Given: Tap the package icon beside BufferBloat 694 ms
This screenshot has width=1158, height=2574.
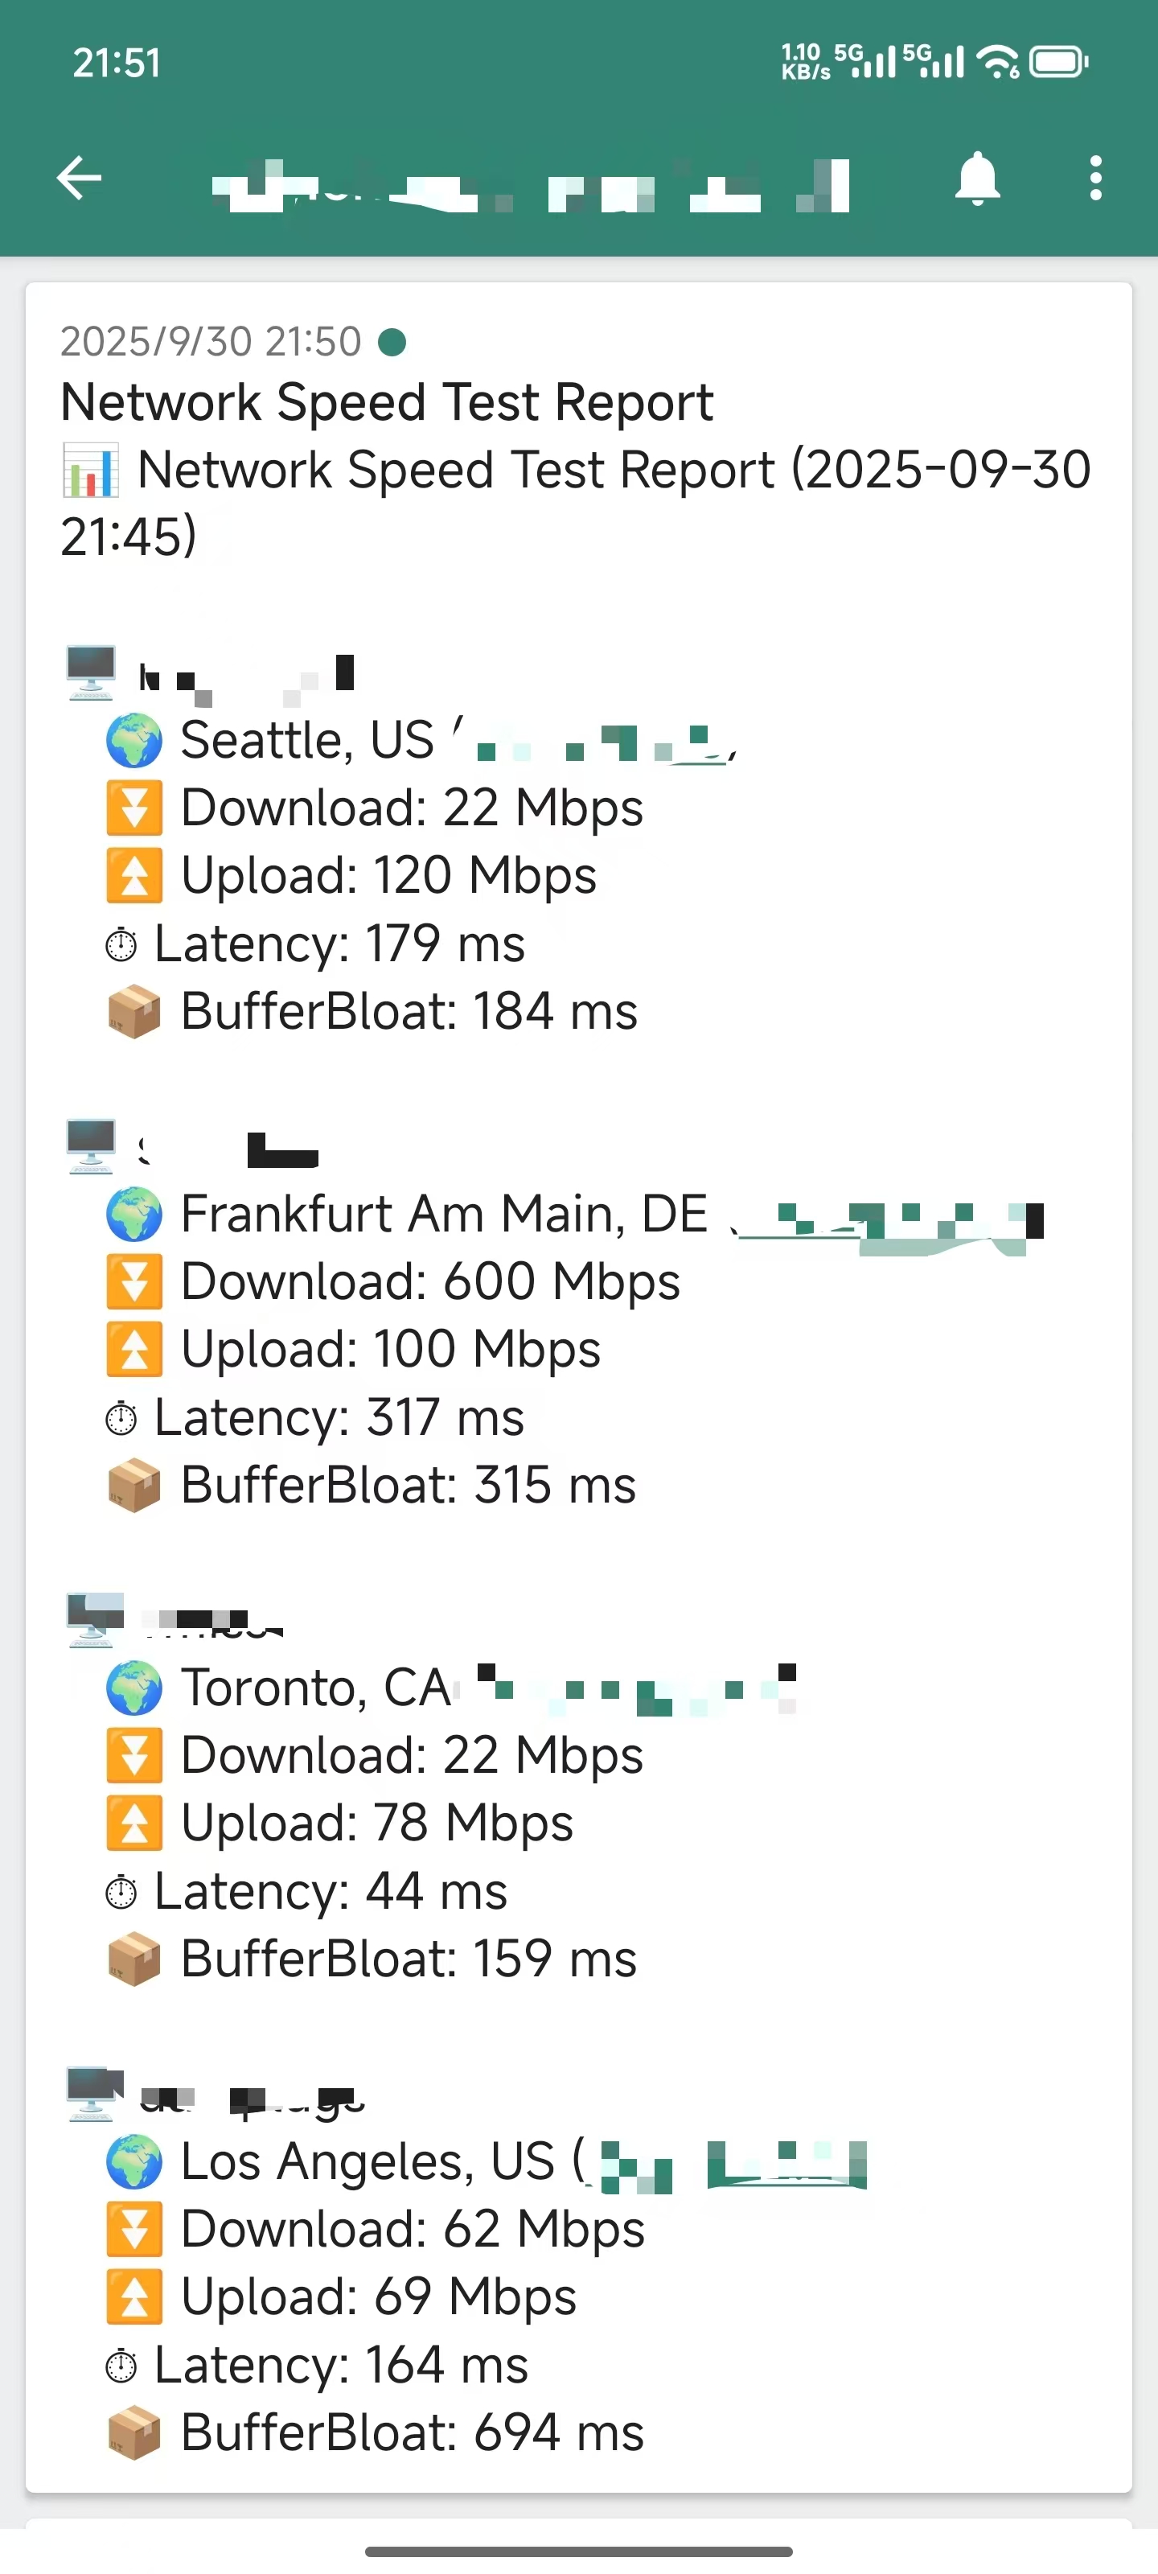Looking at the screenshot, I should (133, 2434).
